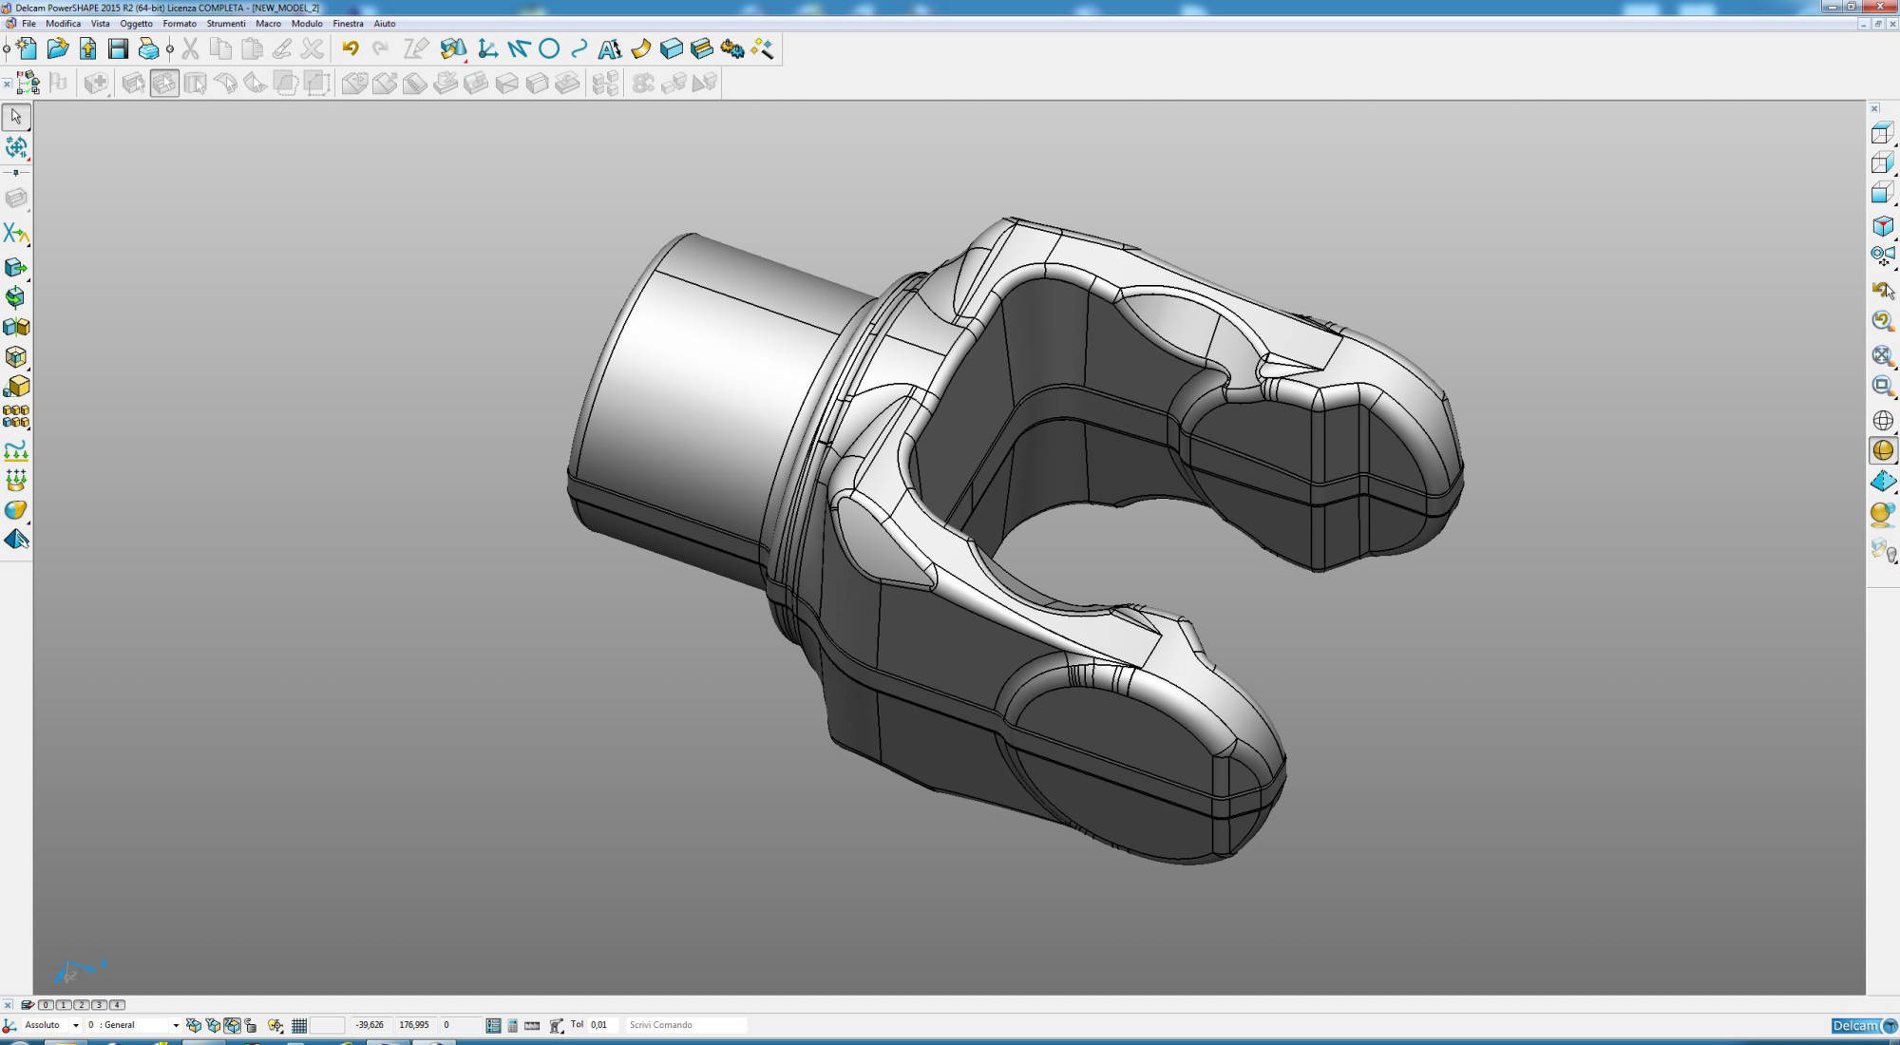Image resolution: width=1900 pixels, height=1045 pixels.
Task: Launch the wizard magic wand tool
Action: pos(762,48)
